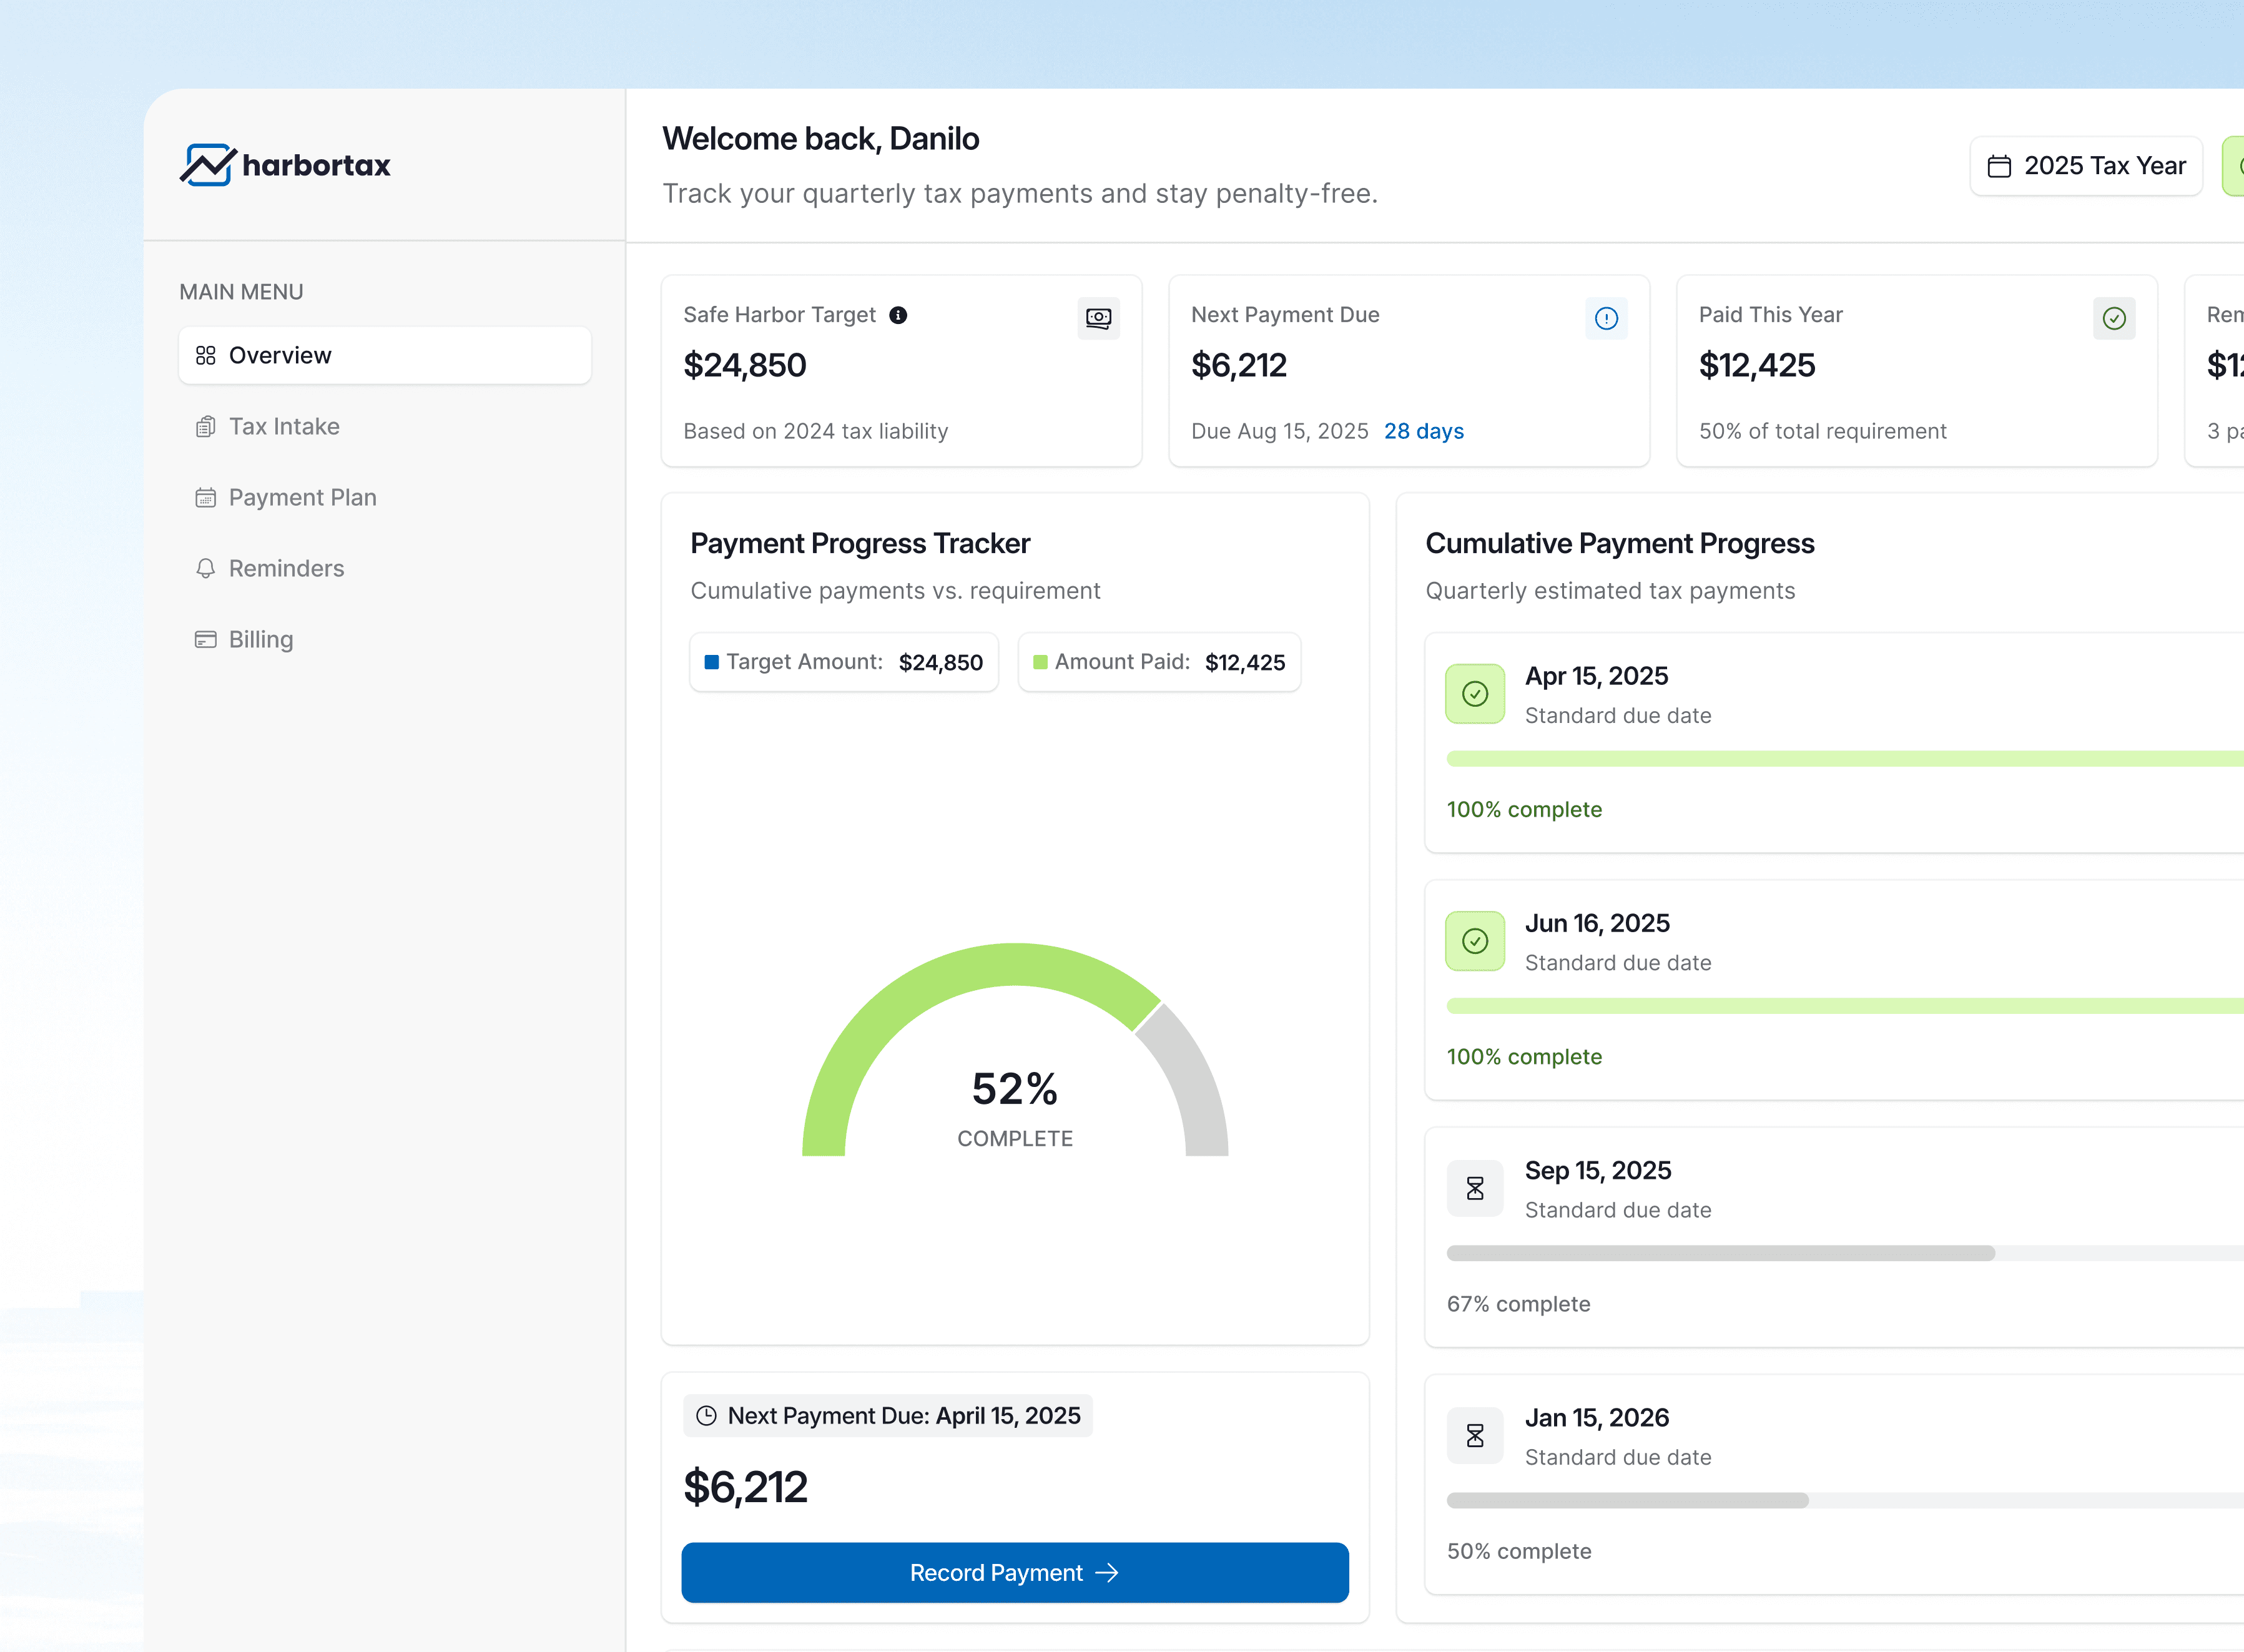Click the Amount Paid legend chip

[1159, 662]
